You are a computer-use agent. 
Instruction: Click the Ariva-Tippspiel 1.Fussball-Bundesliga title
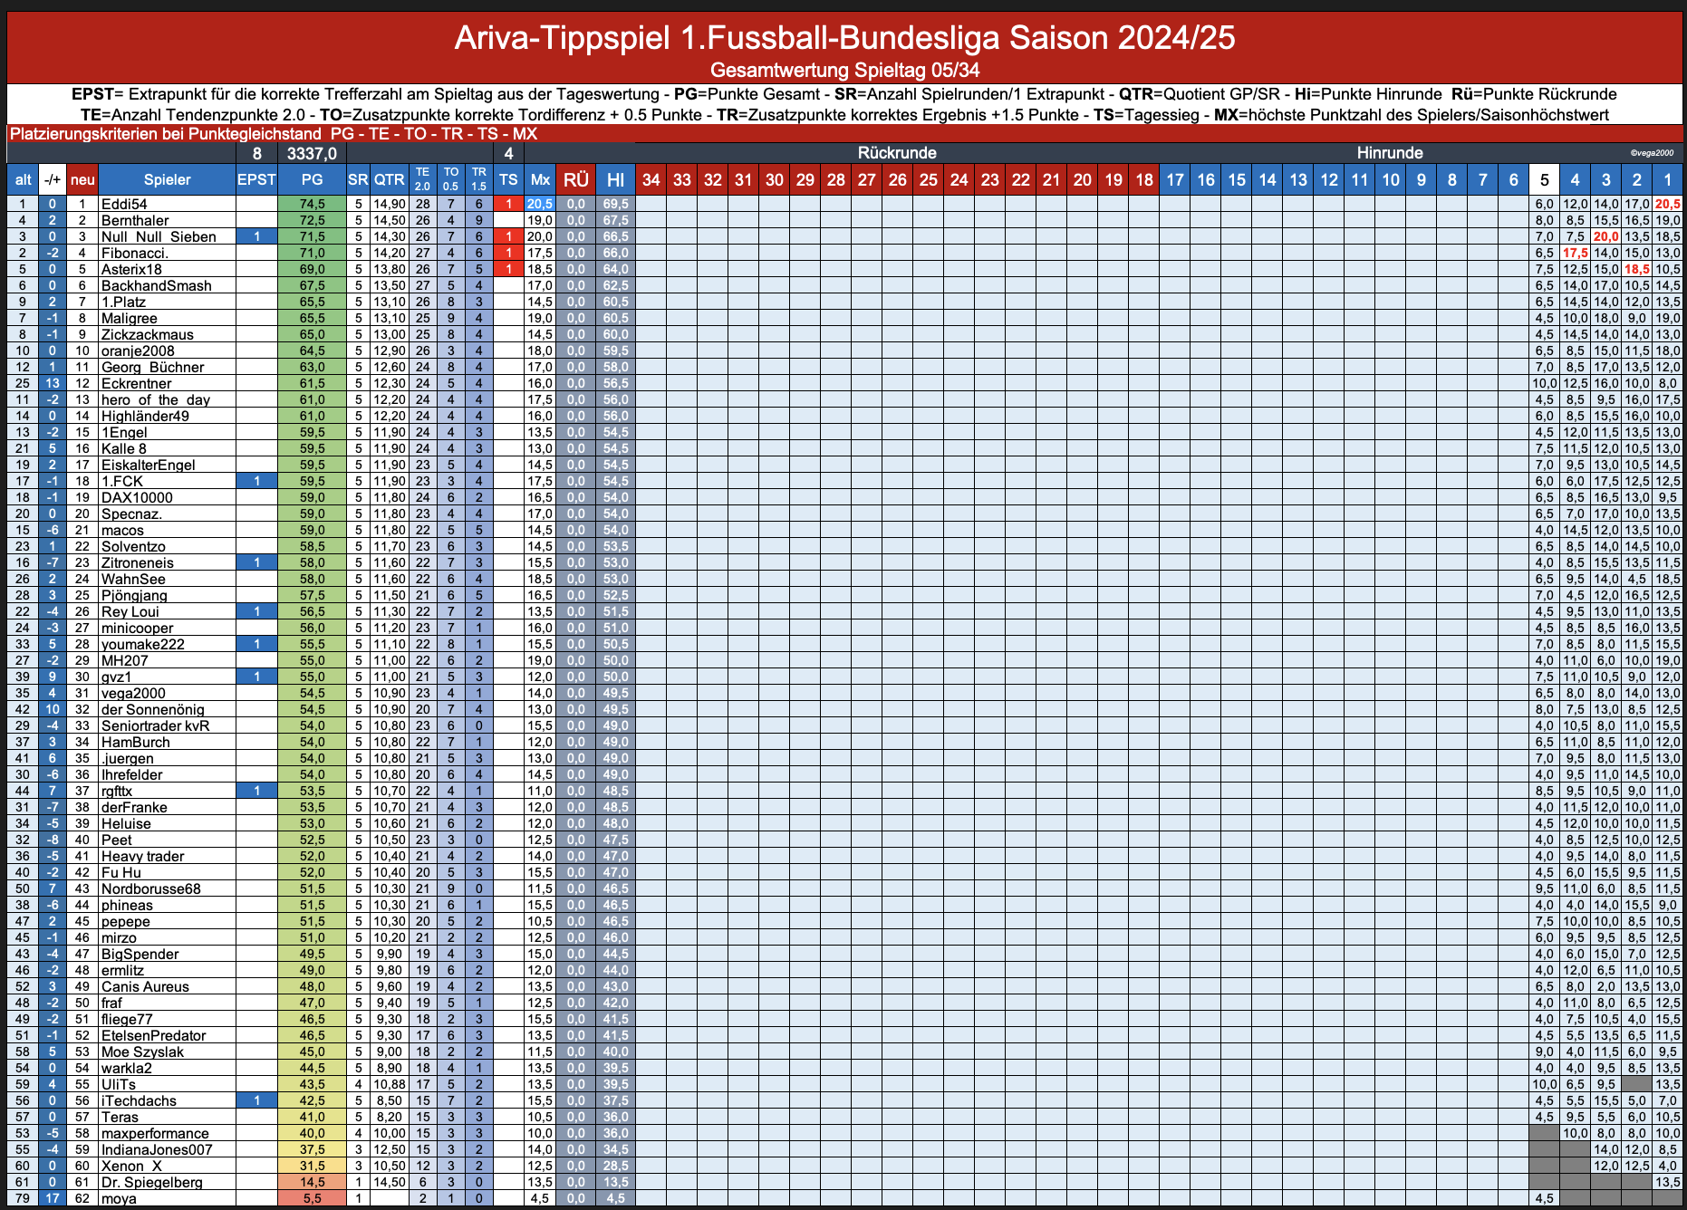[x=844, y=38]
